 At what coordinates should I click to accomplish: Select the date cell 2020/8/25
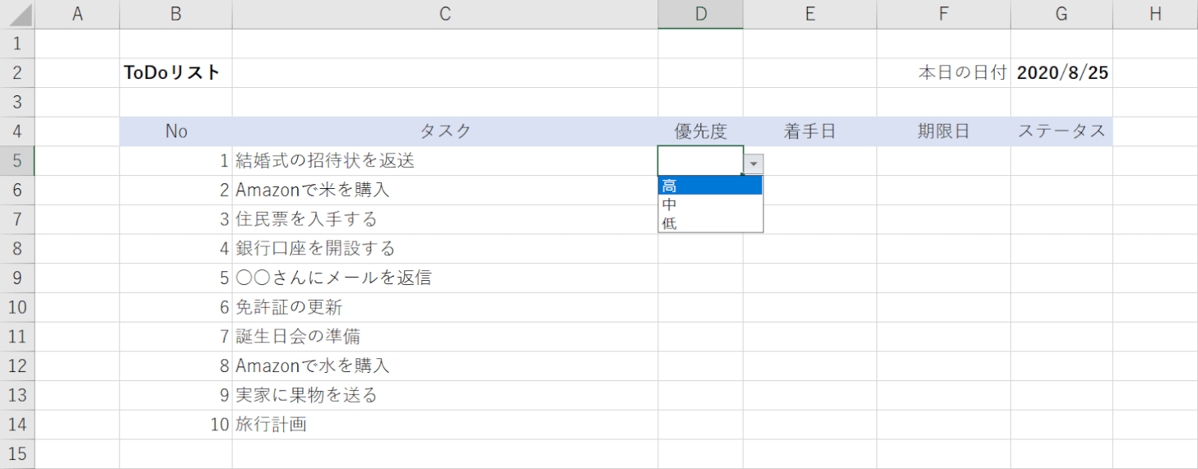tap(1061, 72)
